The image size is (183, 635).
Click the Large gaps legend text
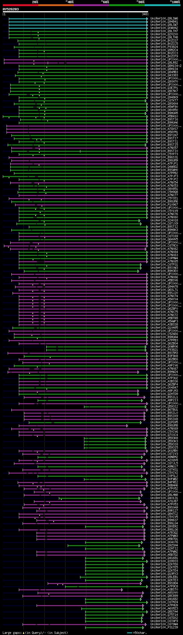35,633
